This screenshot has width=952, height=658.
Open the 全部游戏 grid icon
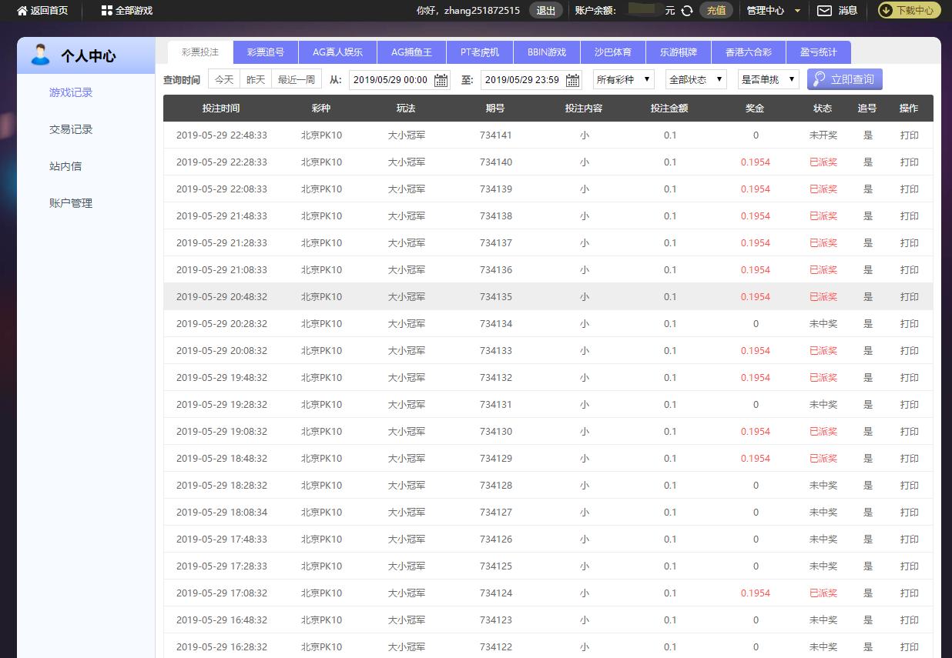tap(106, 11)
